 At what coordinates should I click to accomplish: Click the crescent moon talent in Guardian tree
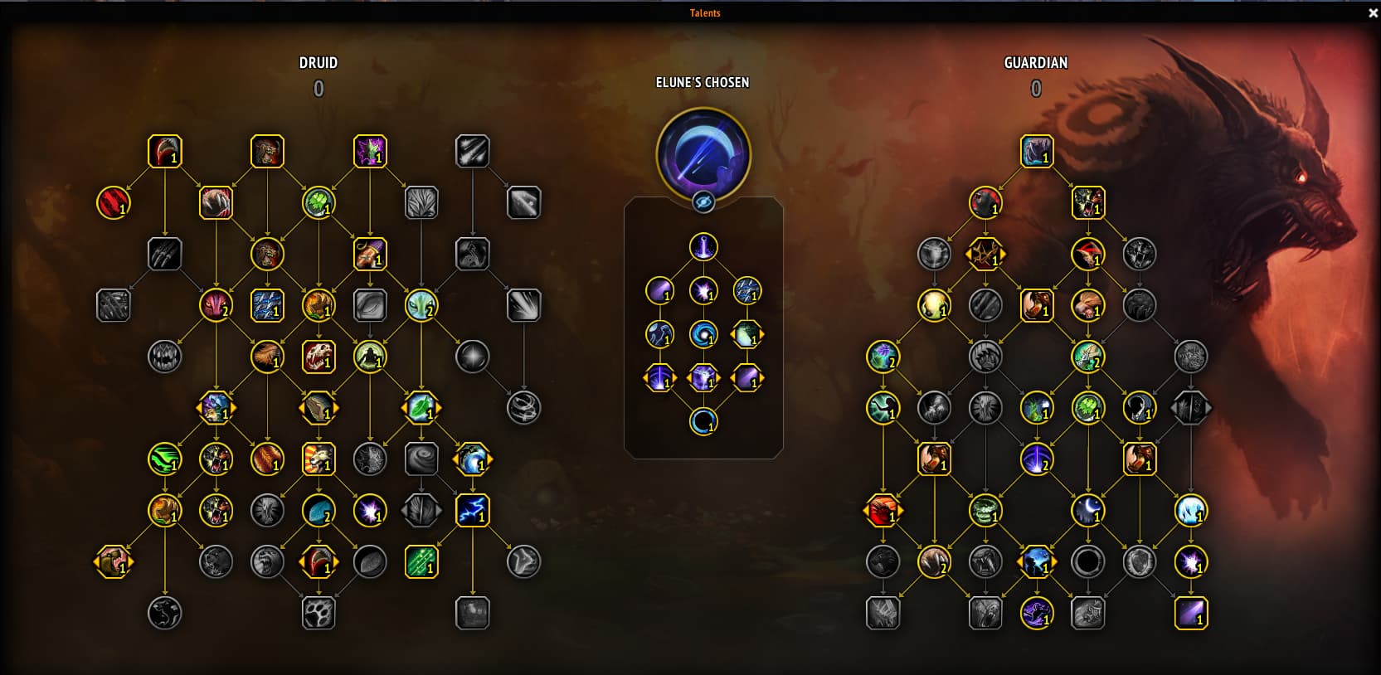[1087, 511]
